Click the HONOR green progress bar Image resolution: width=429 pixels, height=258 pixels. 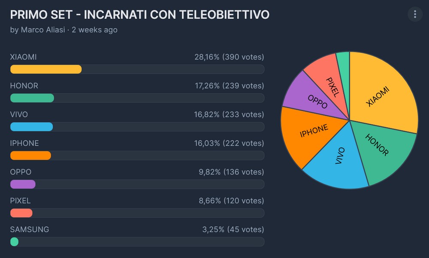[32, 98]
